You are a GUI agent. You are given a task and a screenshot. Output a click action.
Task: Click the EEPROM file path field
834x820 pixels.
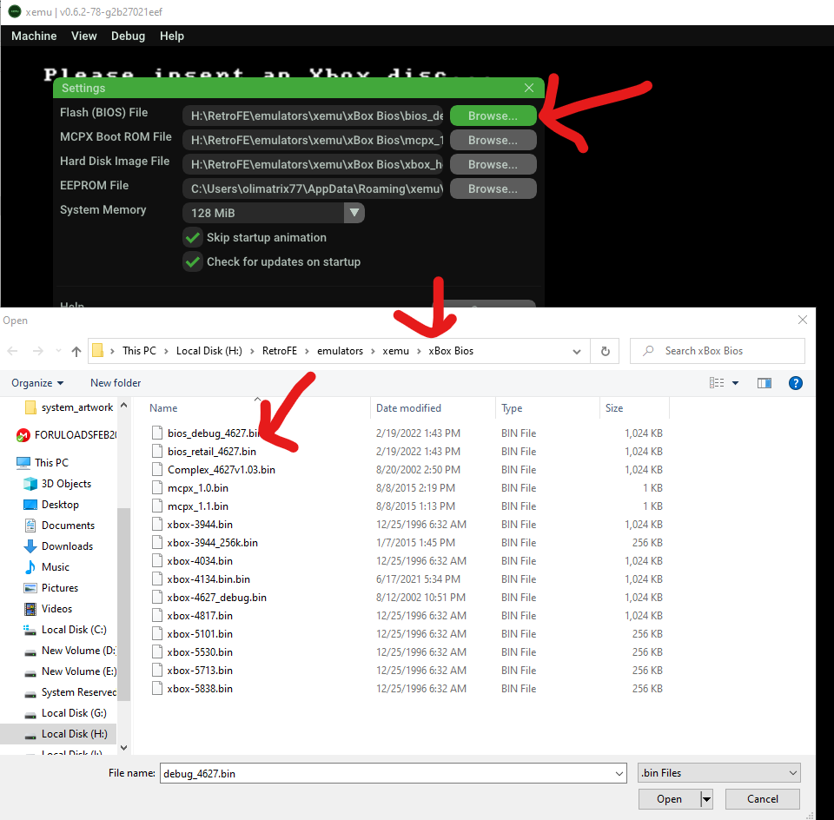pyautogui.click(x=313, y=188)
